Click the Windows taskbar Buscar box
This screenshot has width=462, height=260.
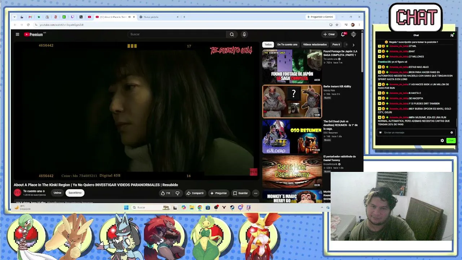(x=151, y=208)
